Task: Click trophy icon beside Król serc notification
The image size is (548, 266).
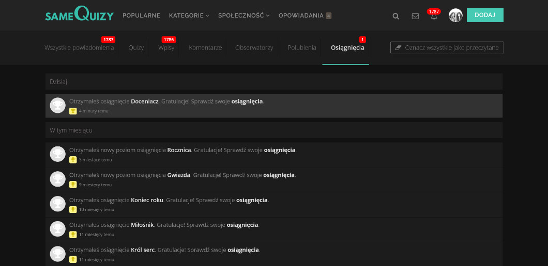Action: tap(57, 254)
